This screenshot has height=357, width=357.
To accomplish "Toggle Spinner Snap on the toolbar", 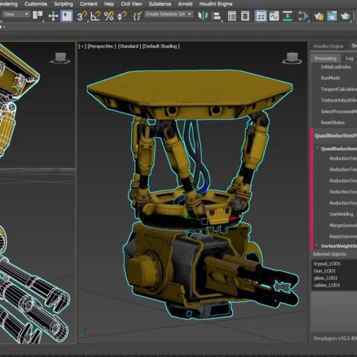I will (122, 16).
